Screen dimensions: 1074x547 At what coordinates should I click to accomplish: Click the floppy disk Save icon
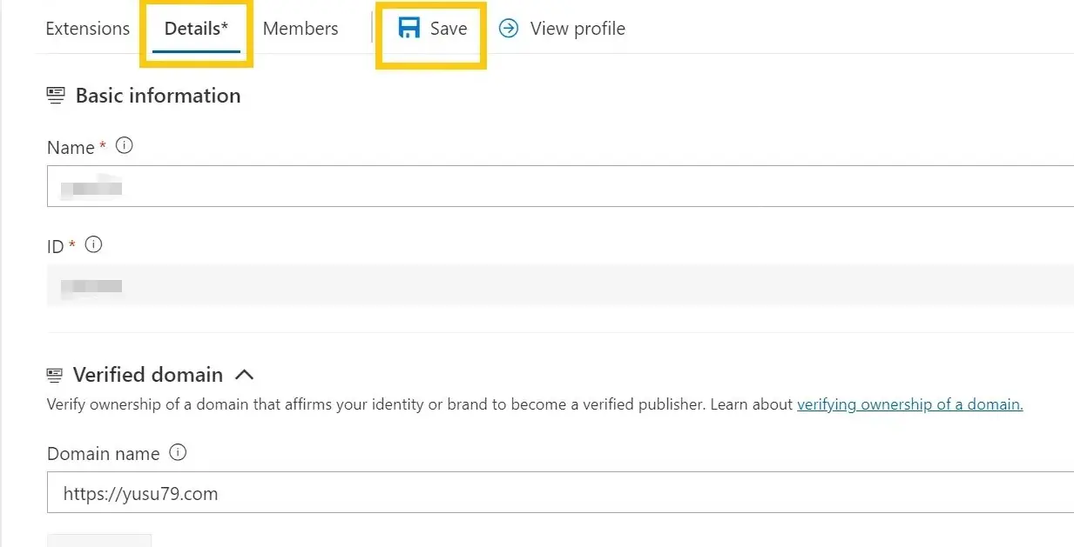[409, 29]
